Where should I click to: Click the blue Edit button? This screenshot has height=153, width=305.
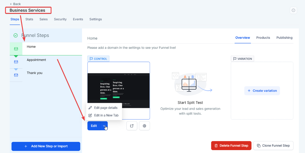(x=94, y=126)
